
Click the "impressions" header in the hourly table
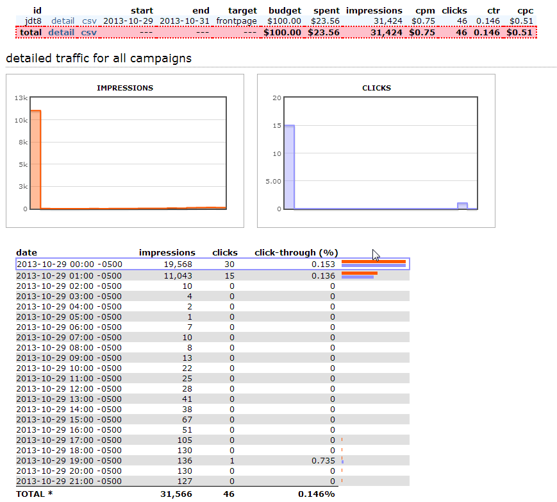tap(167, 252)
